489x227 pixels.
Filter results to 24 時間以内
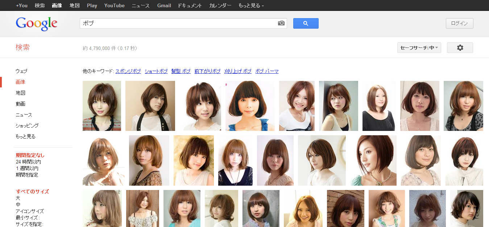(28, 162)
